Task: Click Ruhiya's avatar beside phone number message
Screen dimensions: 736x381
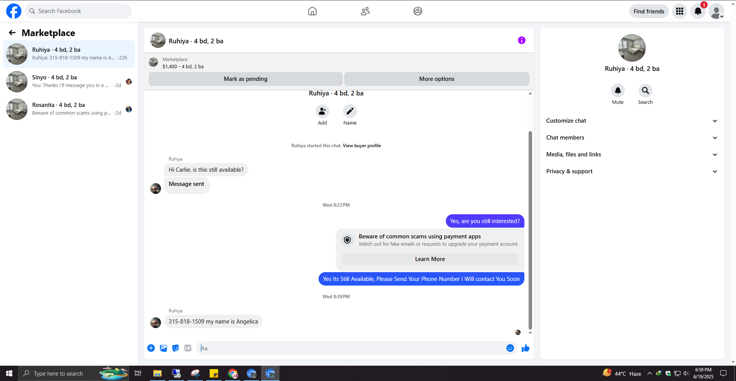Action: coord(156,323)
